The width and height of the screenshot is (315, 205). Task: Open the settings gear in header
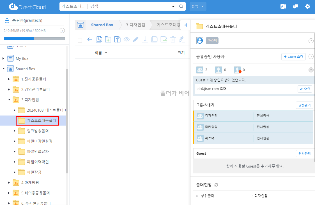[x=308, y=7]
